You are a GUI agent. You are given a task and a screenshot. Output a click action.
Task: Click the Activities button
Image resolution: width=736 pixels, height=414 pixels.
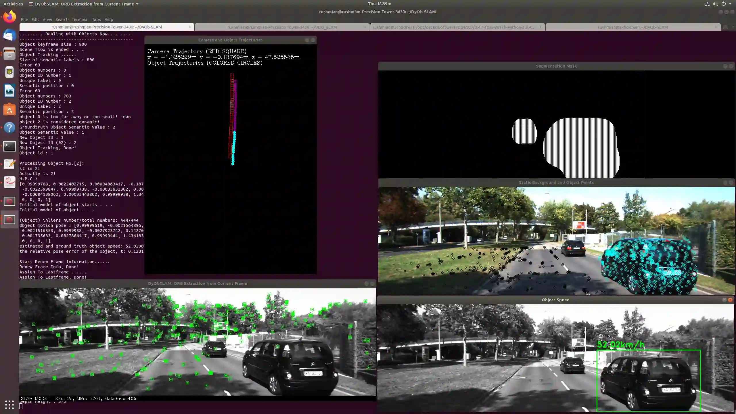13,4
